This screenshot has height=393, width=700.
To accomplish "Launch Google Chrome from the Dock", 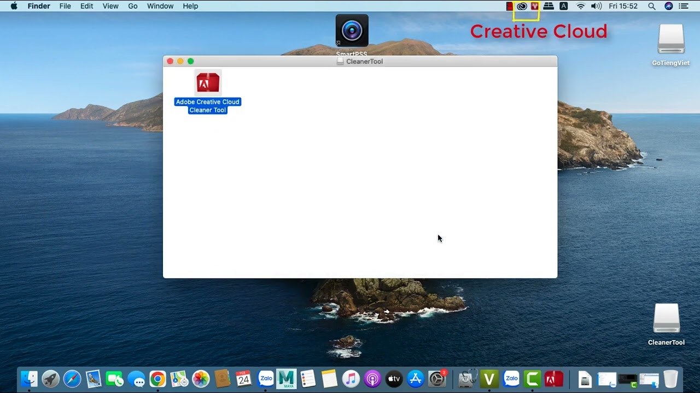I will [x=157, y=378].
